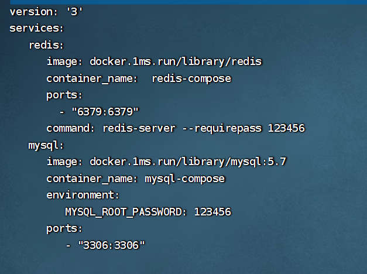Click the redis-server command text

pyautogui.click(x=139, y=128)
